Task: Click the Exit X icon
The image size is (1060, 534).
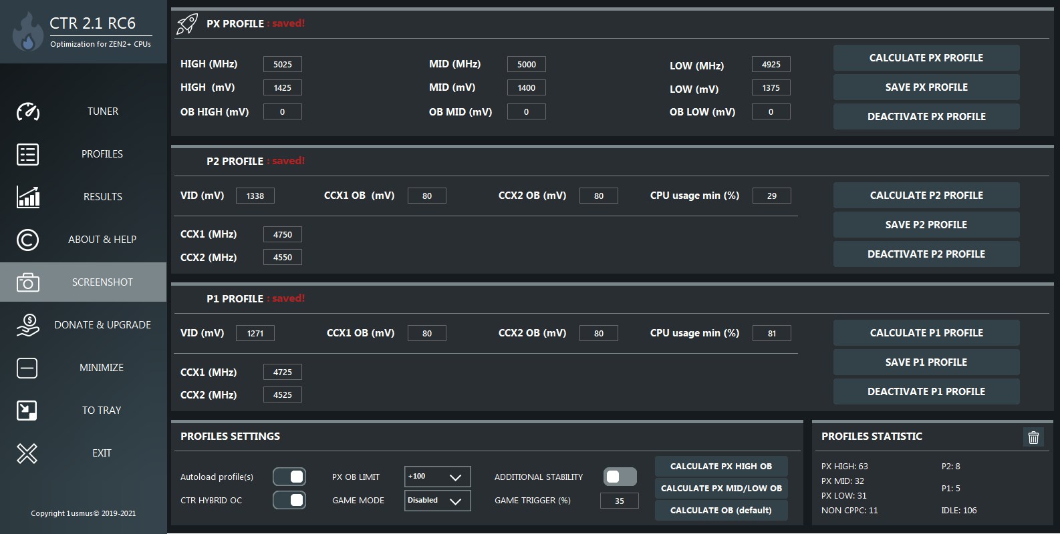Action: (27, 453)
